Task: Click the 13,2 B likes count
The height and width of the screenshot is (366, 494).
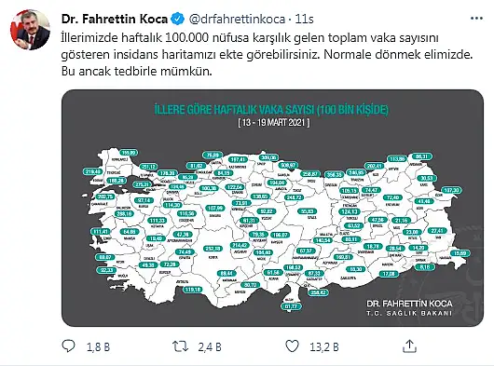Action: tap(324, 347)
